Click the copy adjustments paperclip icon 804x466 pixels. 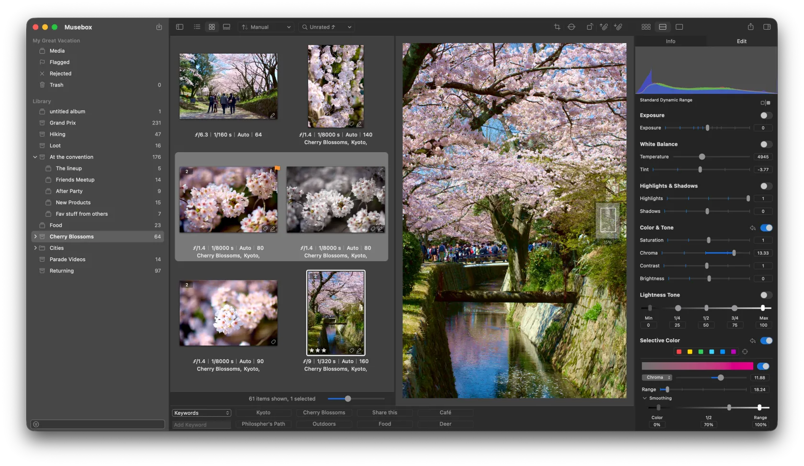click(x=604, y=27)
